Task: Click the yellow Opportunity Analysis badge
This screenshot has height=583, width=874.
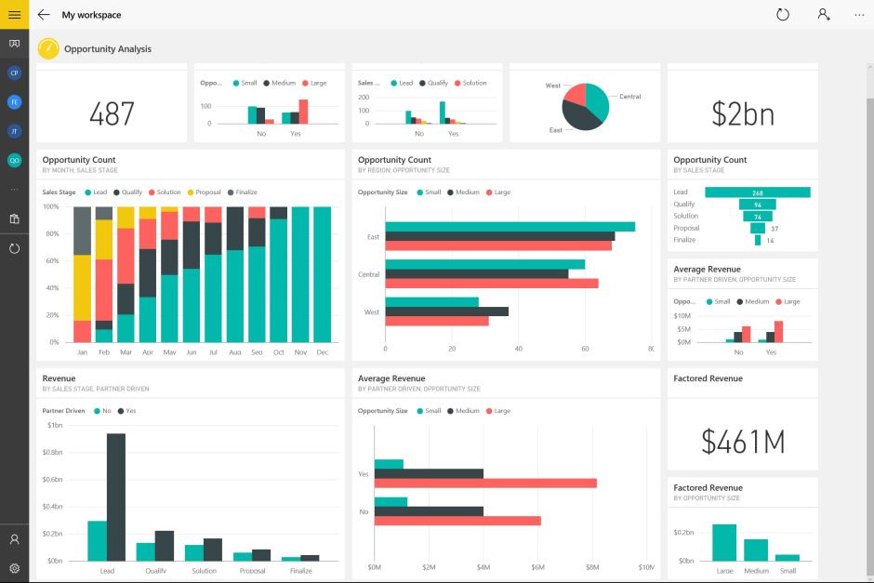Action: pos(47,47)
